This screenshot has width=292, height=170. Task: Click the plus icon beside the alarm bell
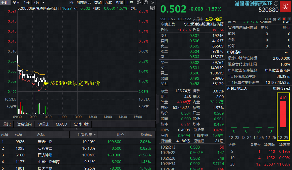click(x=289, y=19)
